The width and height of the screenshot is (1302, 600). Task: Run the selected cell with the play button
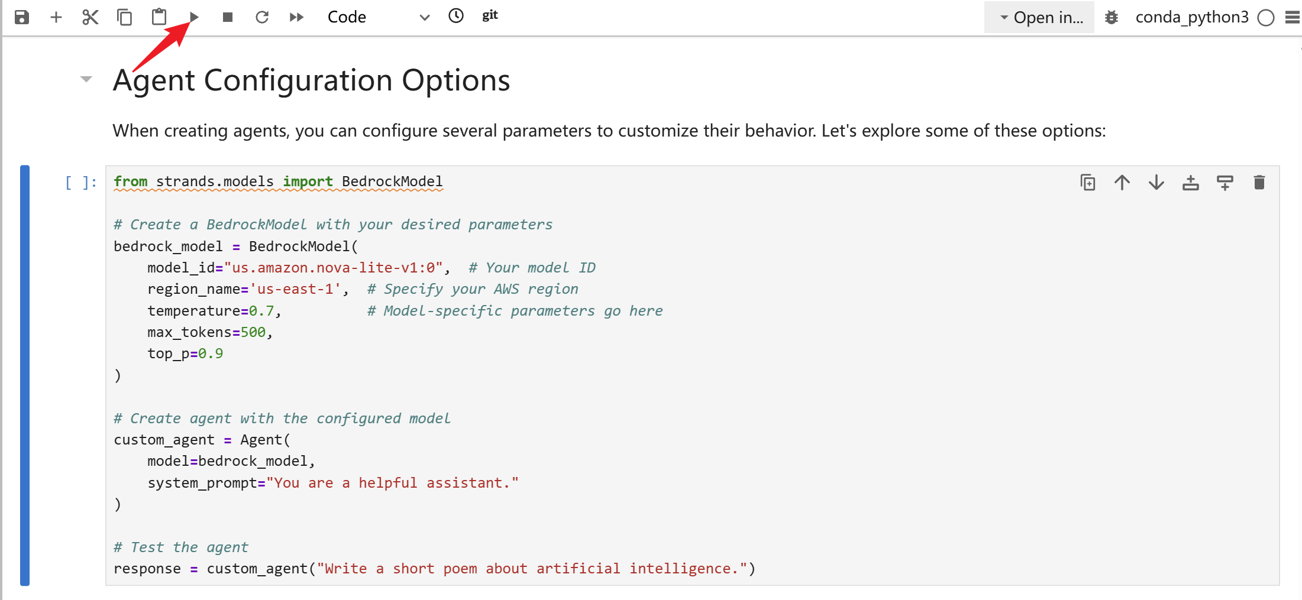pos(194,17)
